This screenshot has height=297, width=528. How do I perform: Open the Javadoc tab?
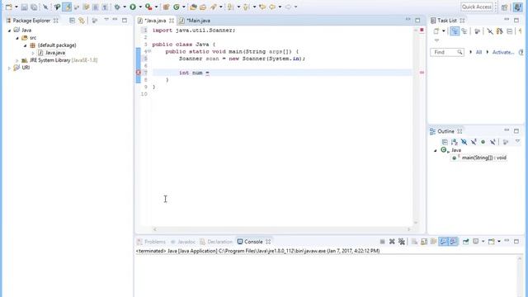click(183, 242)
